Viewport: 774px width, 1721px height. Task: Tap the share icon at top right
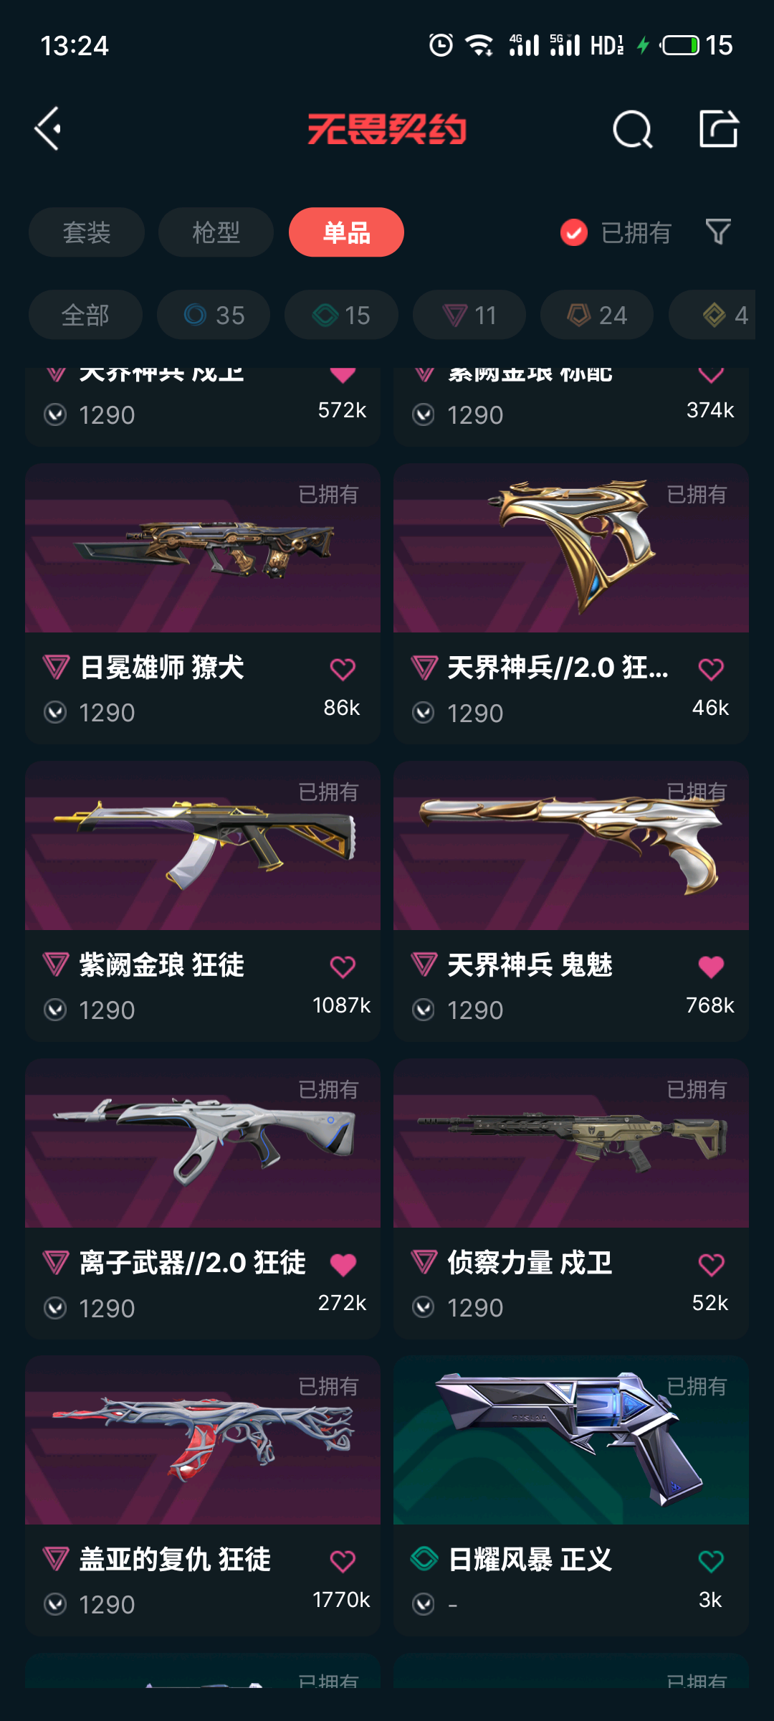[x=718, y=129]
